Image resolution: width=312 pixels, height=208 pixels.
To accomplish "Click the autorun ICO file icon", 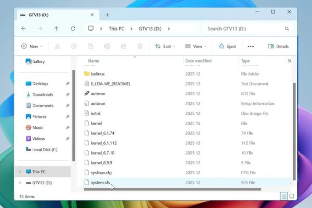I will (x=86, y=94).
